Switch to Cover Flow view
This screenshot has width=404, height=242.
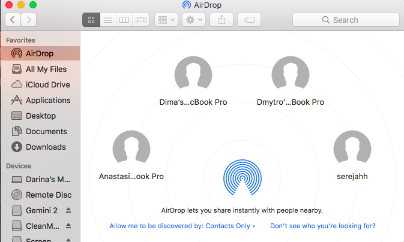pyautogui.click(x=141, y=20)
